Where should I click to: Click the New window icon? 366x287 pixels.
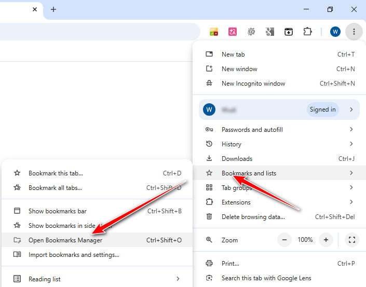coord(209,69)
